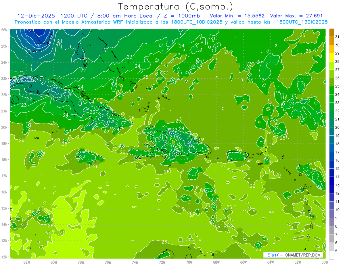Click the "15" label on color scale
The image size is (345, 266).
tap(338, 169)
